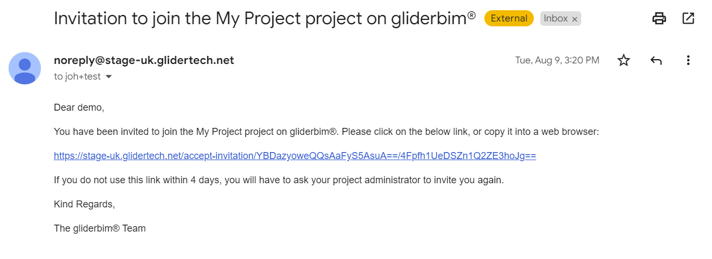The height and width of the screenshot is (259, 712).
Task: Click the "Dear demo," greeting line
Action: pyautogui.click(x=79, y=107)
